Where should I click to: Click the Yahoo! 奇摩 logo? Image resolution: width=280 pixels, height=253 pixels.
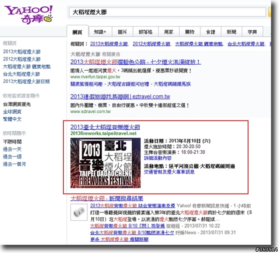[28, 14]
